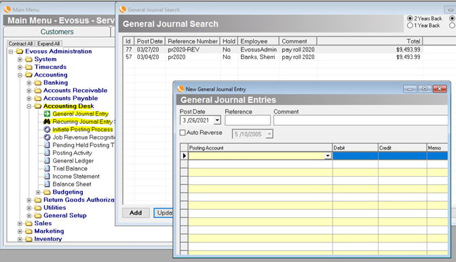The width and height of the screenshot is (456, 262).
Task: Open the General Journal Entry green arrow icon
Action: 47,114
